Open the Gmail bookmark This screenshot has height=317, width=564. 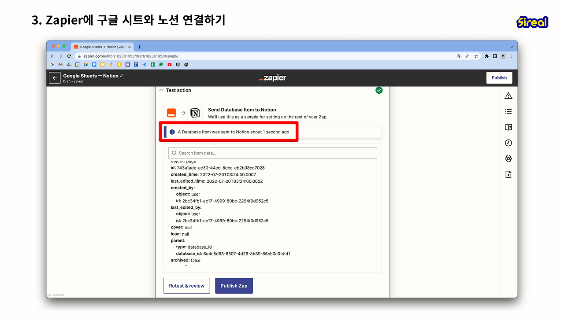(60, 65)
